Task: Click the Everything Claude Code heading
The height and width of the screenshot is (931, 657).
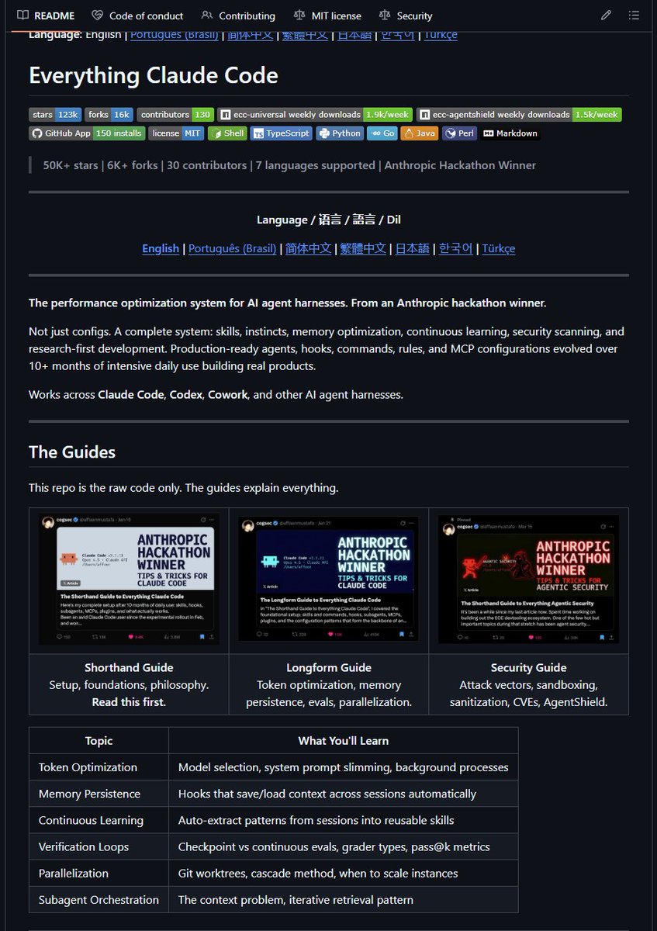Action: pyautogui.click(x=154, y=75)
